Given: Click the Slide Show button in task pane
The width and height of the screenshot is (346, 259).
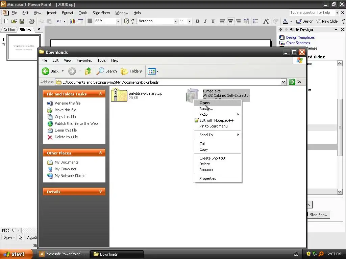Looking at the screenshot, I should [318, 215].
